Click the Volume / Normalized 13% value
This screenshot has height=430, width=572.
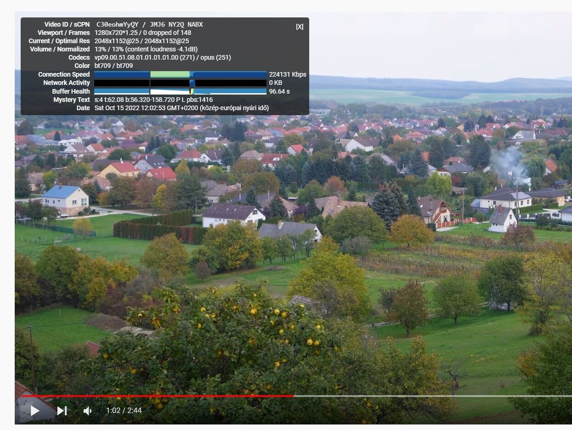[146, 49]
